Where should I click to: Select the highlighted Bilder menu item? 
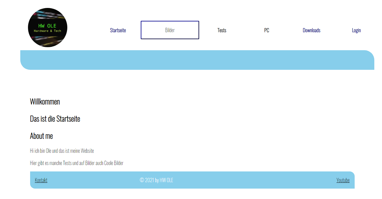(x=170, y=30)
